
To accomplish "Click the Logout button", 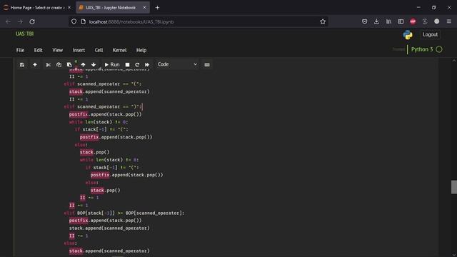I will 430,35.
